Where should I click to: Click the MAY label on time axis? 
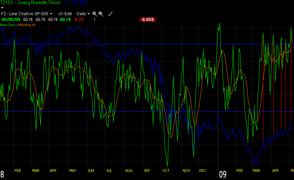point(73,171)
